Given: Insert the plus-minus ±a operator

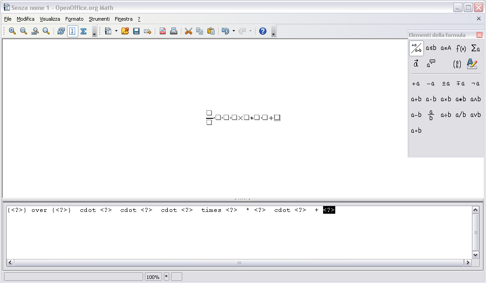Looking at the screenshot, I should (445, 83).
